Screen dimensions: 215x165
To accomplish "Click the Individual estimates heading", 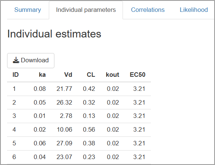I will coord(54,34).
